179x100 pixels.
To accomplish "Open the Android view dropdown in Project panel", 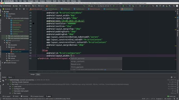I will [8, 9].
